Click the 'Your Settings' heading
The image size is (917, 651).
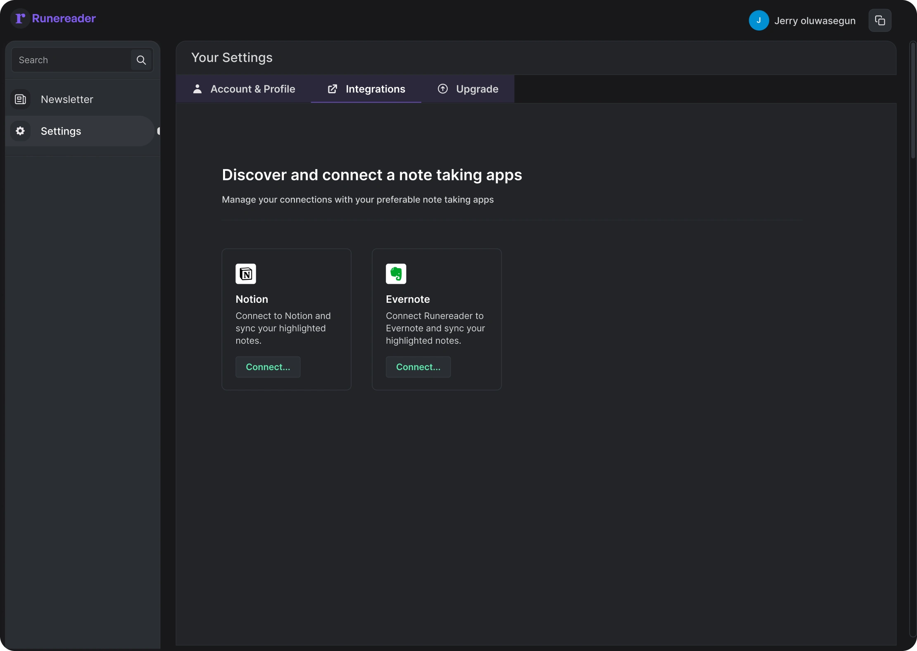232,58
